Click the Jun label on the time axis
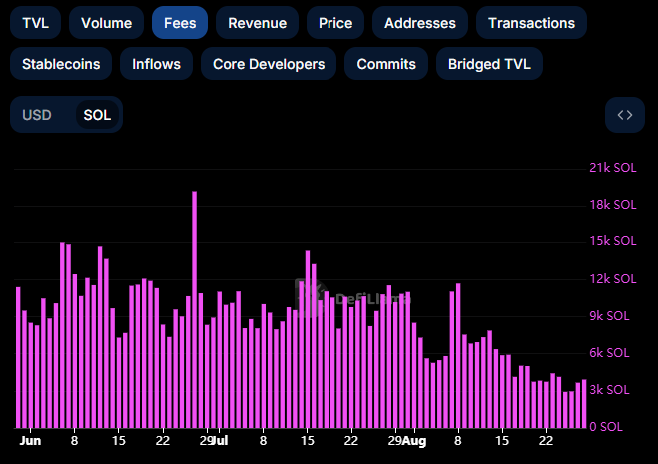 coord(30,440)
